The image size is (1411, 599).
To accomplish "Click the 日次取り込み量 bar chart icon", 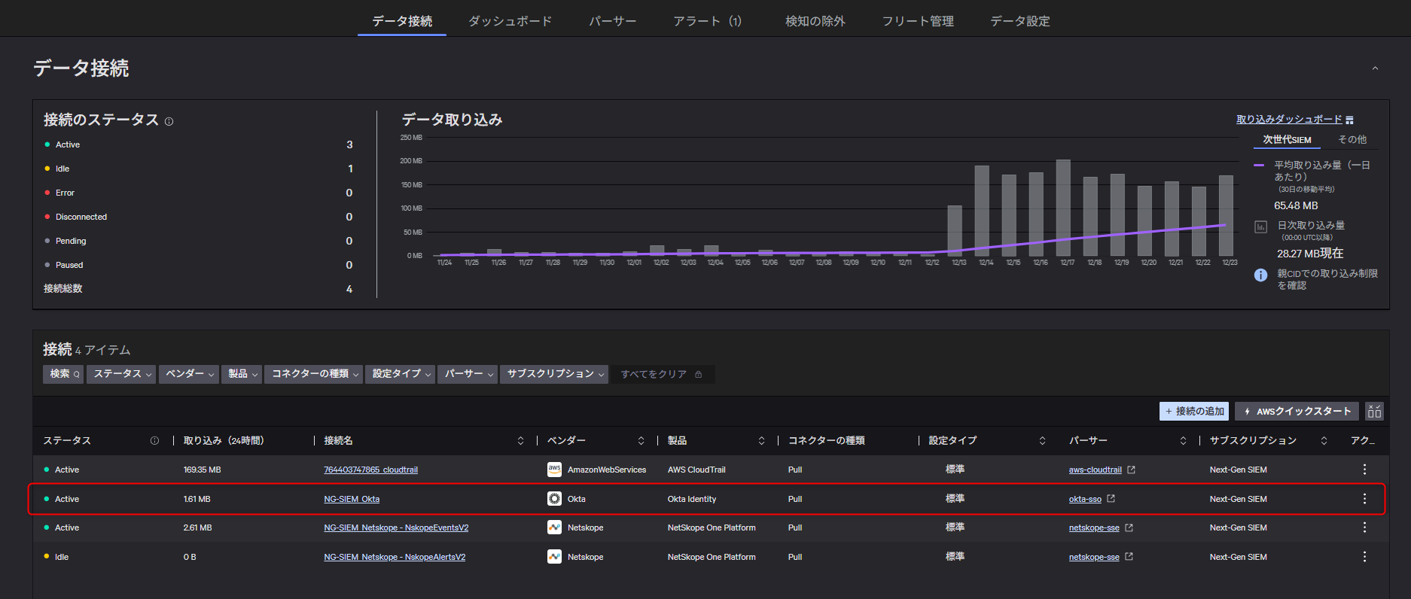I will click(x=1260, y=227).
